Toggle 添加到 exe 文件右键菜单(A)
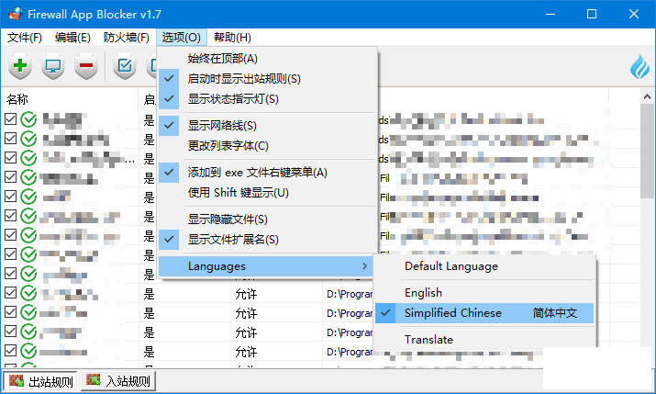 pos(267,173)
